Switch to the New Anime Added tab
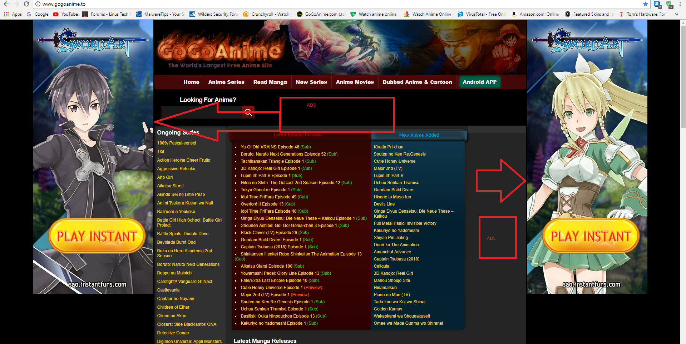 click(x=419, y=135)
